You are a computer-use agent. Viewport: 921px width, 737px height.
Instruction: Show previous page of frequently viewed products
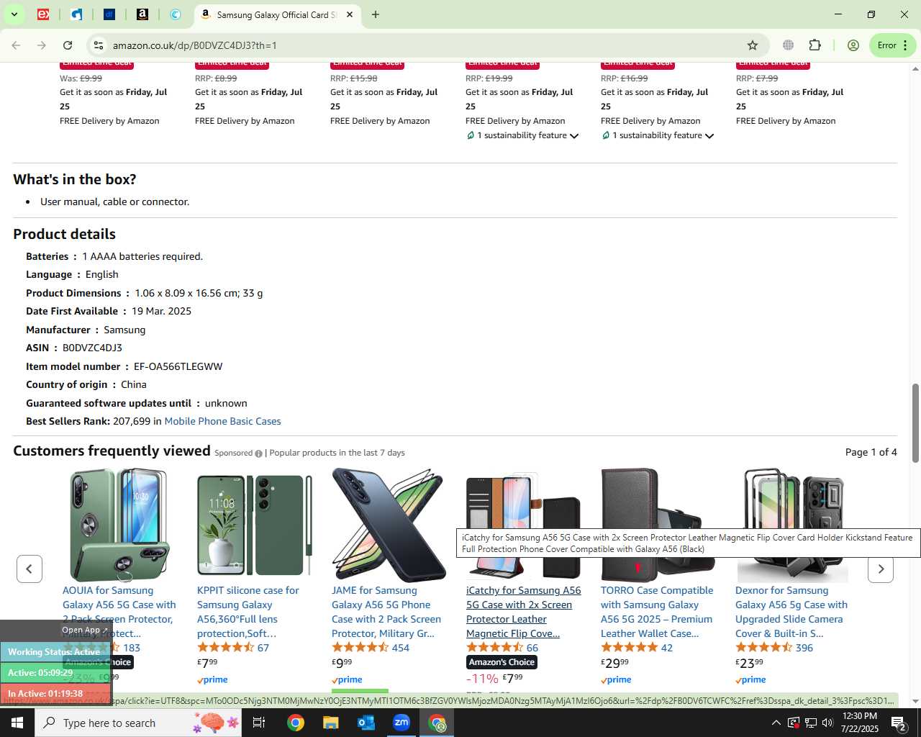[x=30, y=569]
